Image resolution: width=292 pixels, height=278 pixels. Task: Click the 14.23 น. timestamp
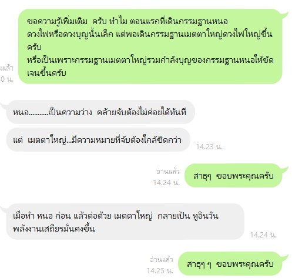pos(209,147)
